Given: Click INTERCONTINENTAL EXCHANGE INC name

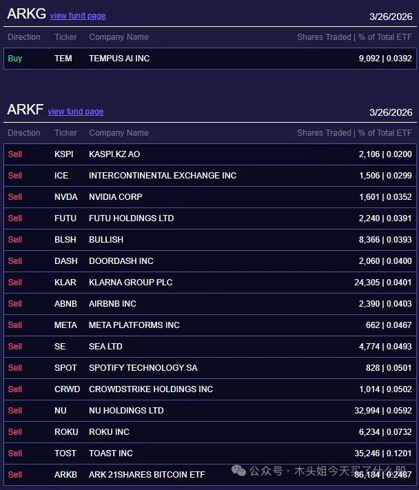Looking at the screenshot, I should [x=163, y=176].
